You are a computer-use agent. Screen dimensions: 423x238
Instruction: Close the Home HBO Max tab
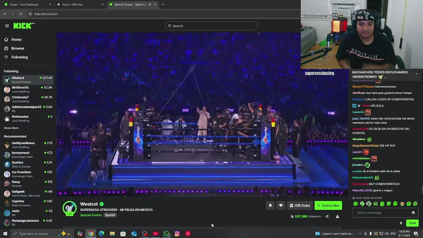pyautogui.click(x=102, y=5)
